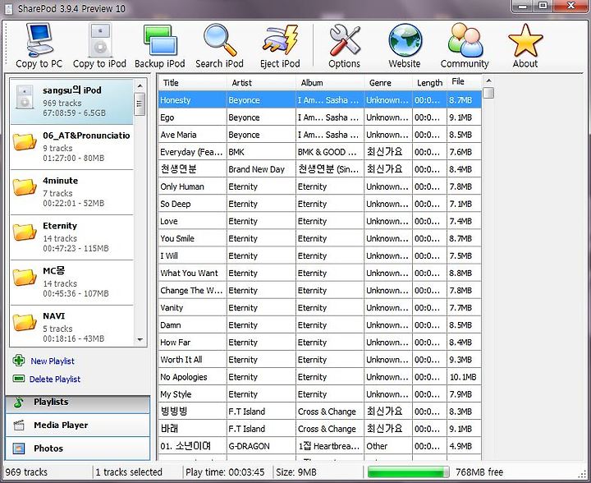Select the My Style track
This screenshot has height=483, width=591.
(320, 394)
